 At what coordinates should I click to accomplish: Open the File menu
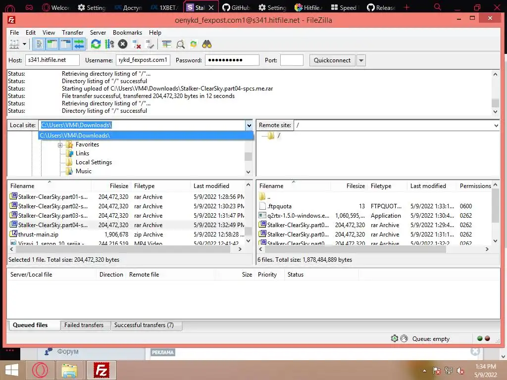point(14,33)
